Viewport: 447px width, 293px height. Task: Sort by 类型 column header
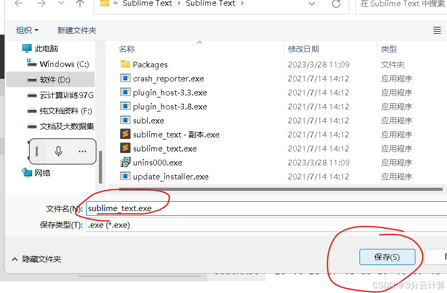pyautogui.click(x=389, y=49)
